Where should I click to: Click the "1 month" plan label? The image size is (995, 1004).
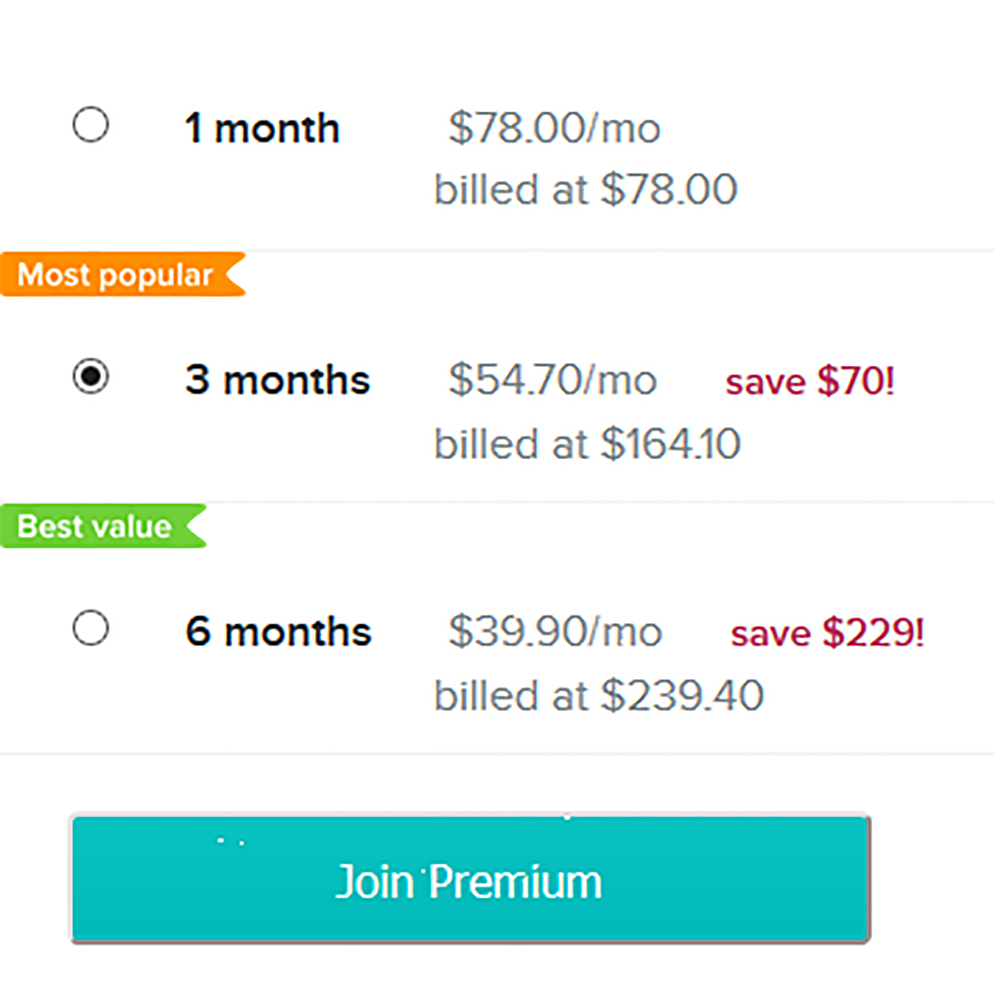click(x=262, y=128)
